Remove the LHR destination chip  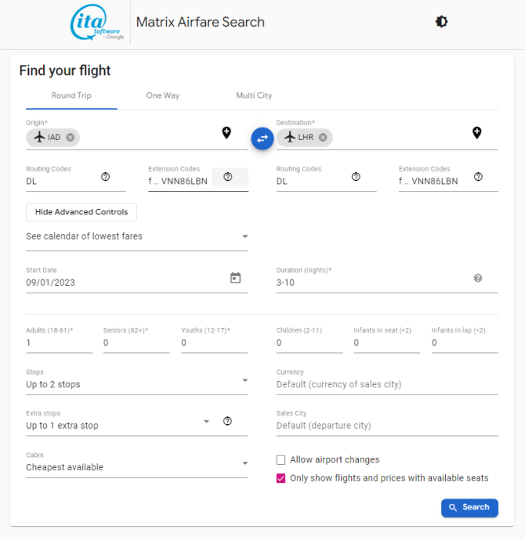click(323, 138)
